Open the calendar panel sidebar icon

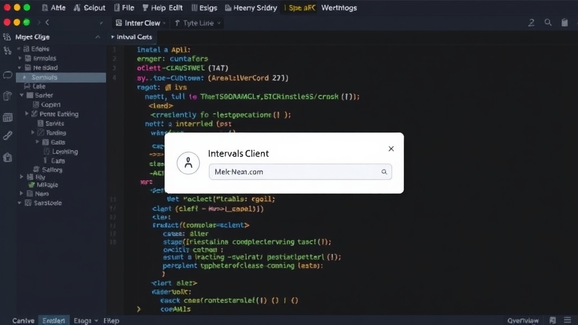[x=7, y=117]
